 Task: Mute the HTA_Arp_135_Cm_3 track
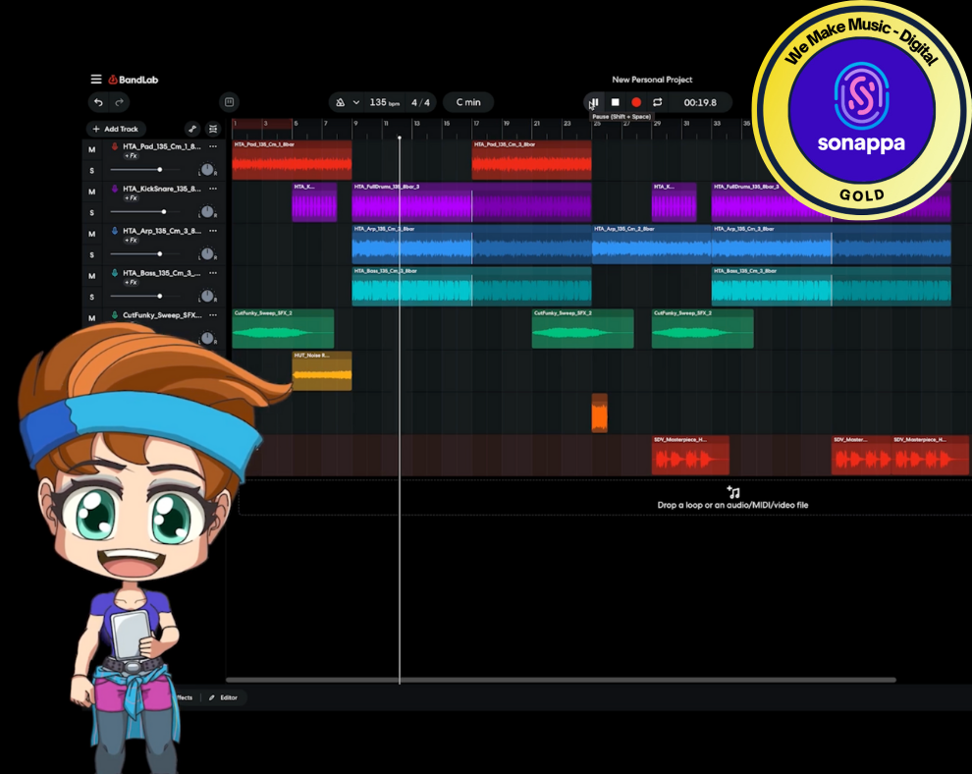91,234
